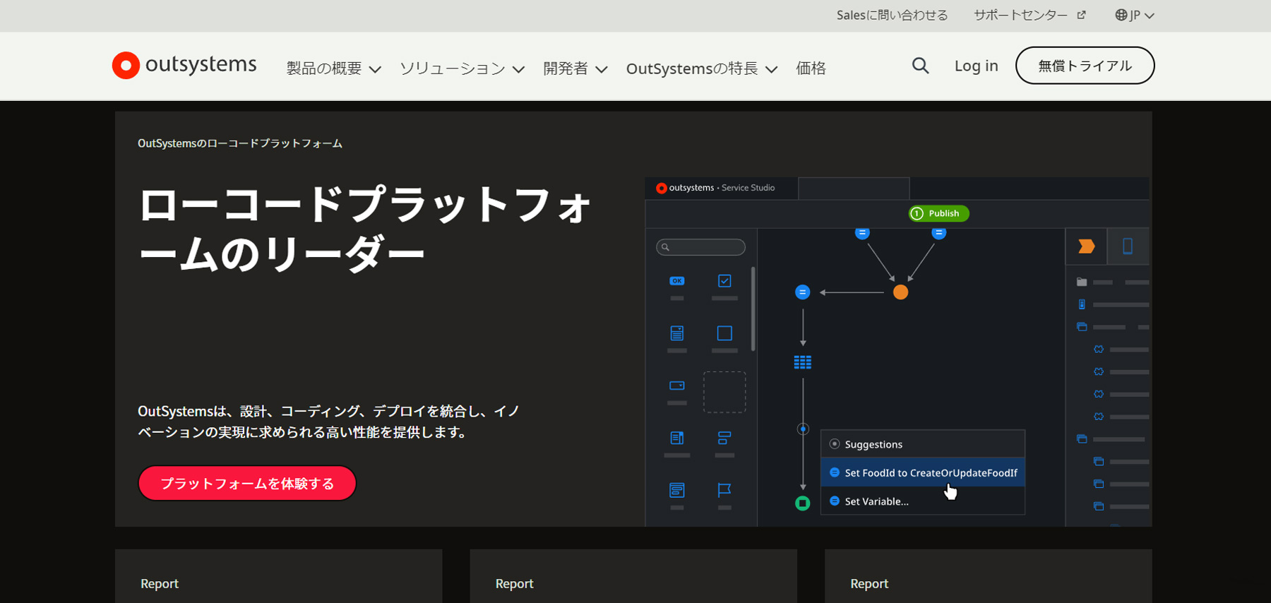Expand ソリューション menu
1271x603 pixels.
coord(462,68)
